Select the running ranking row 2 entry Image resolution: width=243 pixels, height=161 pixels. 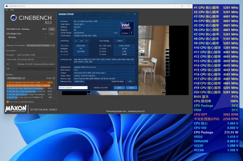[30, 85]
